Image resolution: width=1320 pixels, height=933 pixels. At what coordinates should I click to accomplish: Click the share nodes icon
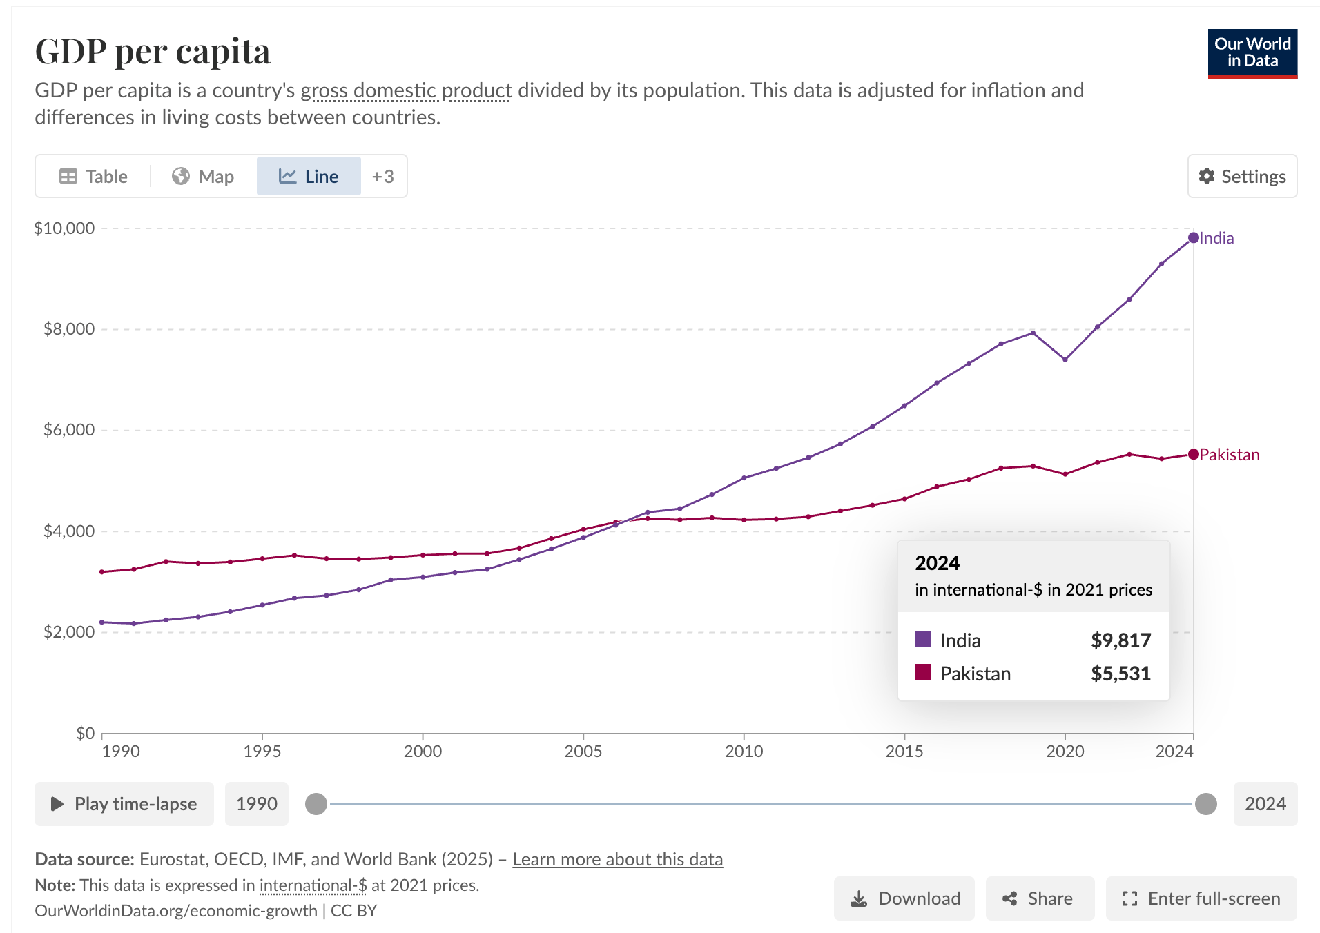coord(1010,898)
